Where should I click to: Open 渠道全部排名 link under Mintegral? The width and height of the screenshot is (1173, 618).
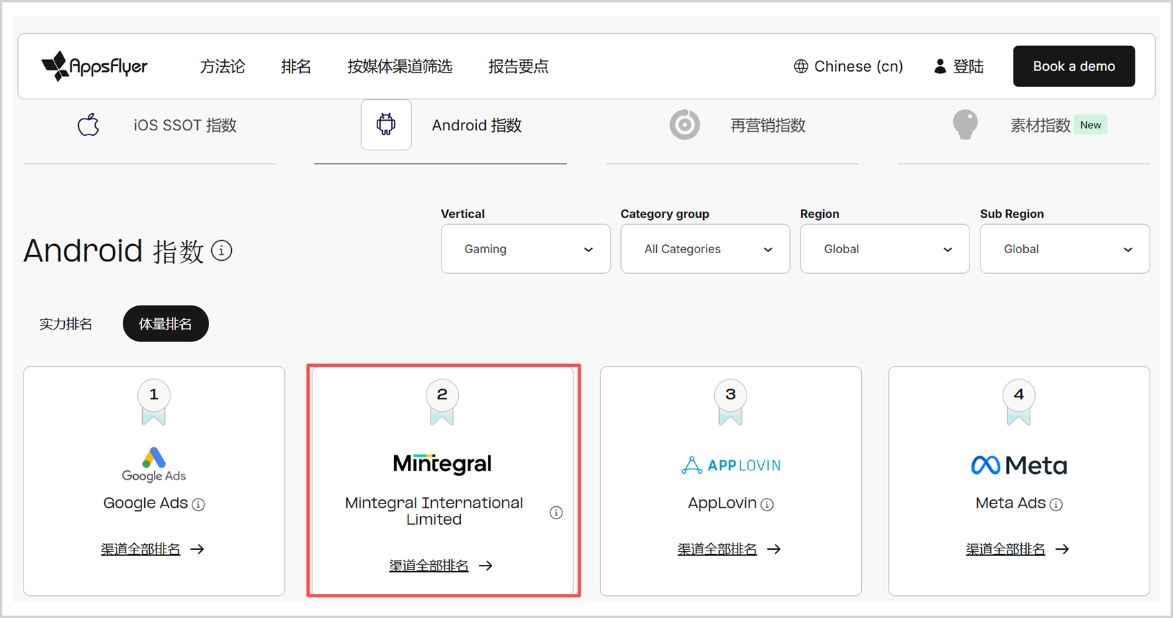[x=428, y=566]
